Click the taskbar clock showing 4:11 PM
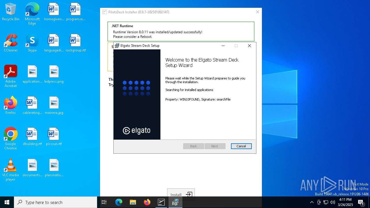Image resolution: width=370 pixels, height=208 pixels. (x=345, y=202)
